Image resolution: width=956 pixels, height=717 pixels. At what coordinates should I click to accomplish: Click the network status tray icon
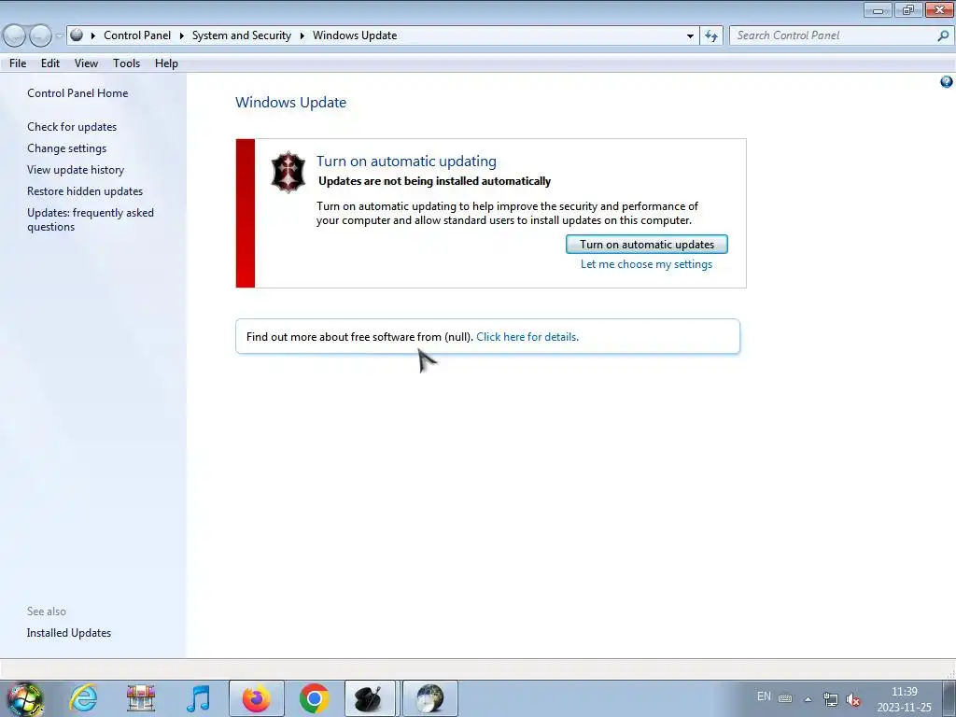tap(830, 698)
